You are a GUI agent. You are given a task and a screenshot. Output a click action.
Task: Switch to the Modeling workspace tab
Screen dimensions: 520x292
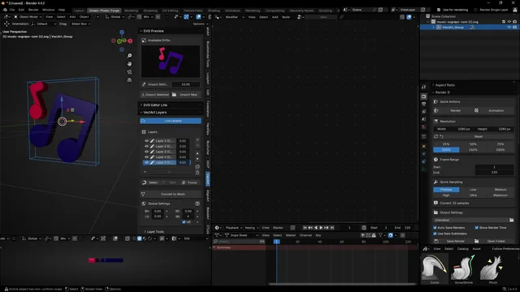point(131,11)
